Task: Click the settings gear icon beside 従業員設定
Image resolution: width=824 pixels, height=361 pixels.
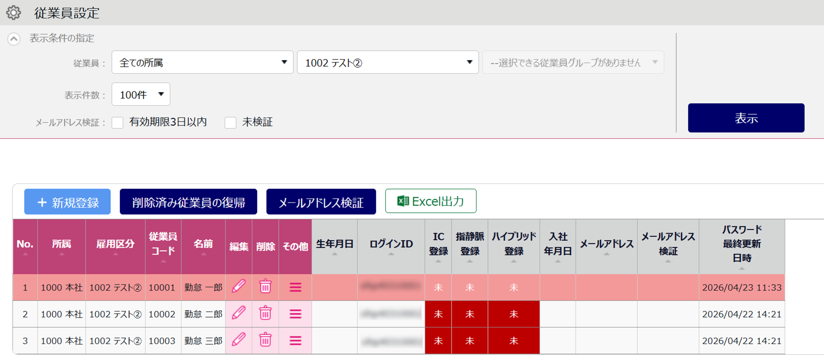Action: point(14,13)
